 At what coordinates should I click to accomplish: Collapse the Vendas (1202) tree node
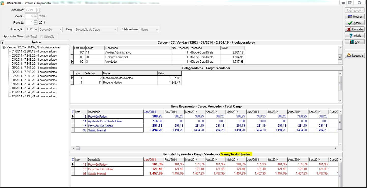pos(4,48)
